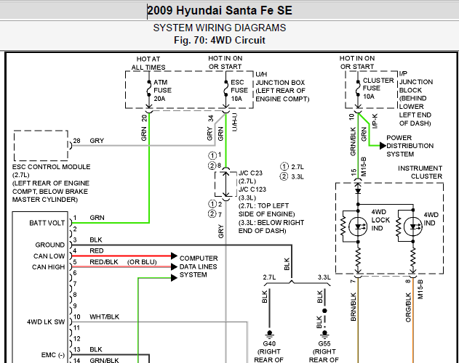Click the diode symbol below pin 15

pos(358,191)
